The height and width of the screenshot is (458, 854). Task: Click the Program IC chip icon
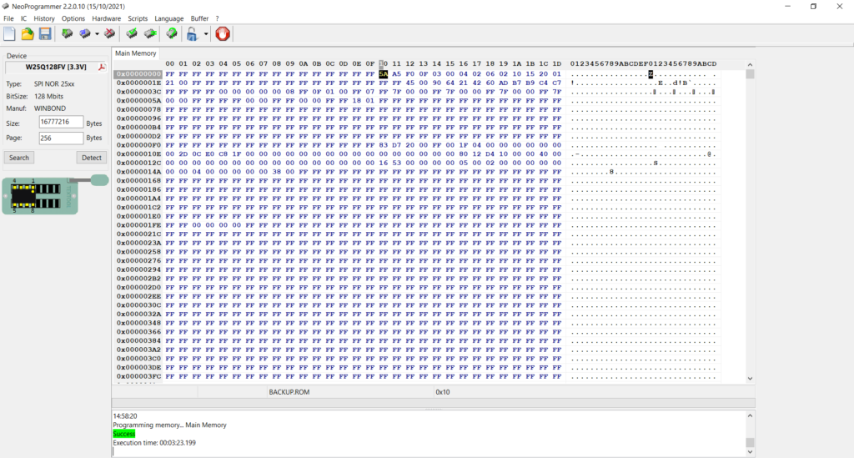pos(85,34)
